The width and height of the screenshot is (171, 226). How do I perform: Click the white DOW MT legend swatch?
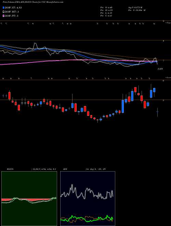click(3, 12)
